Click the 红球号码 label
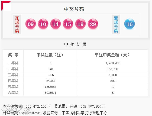The image size is (152, 116). click(17, 24)
